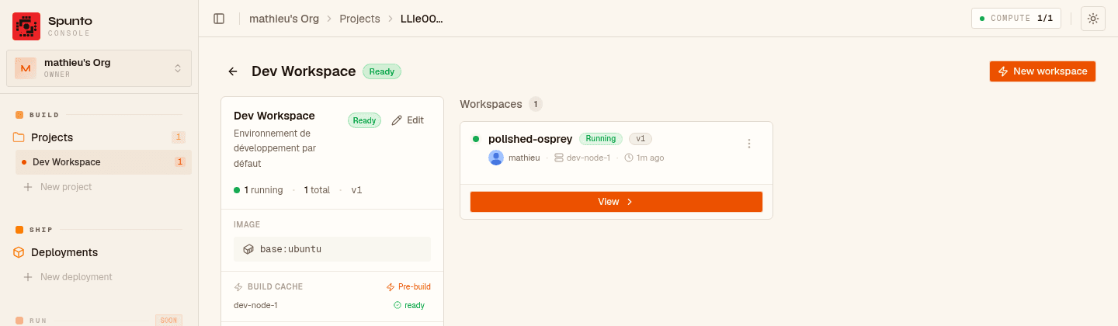Toggle the sidebar panel icon
Viewport: 1118px width, 326px height.
coord(219,19)
